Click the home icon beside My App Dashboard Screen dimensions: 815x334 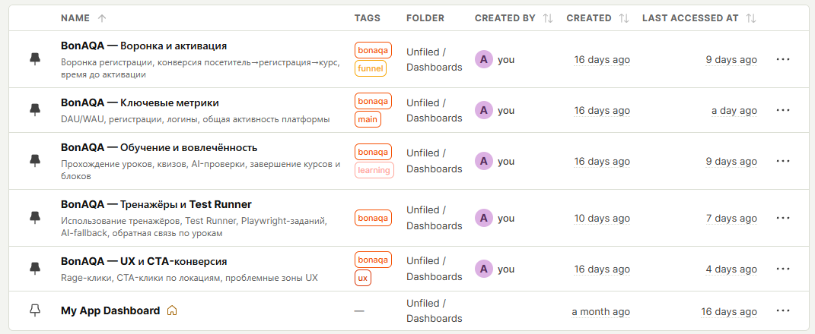point(172,310)
